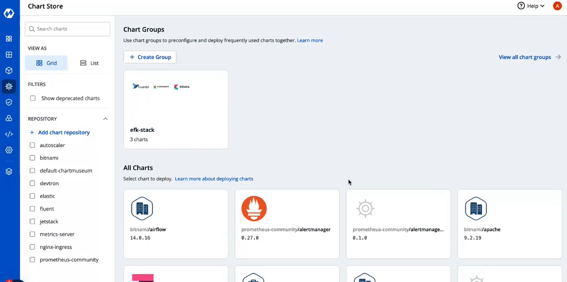This screenshot has height=282, width=567.
Task: Open the efk-stack chart group card
Action: coord(175,109)
